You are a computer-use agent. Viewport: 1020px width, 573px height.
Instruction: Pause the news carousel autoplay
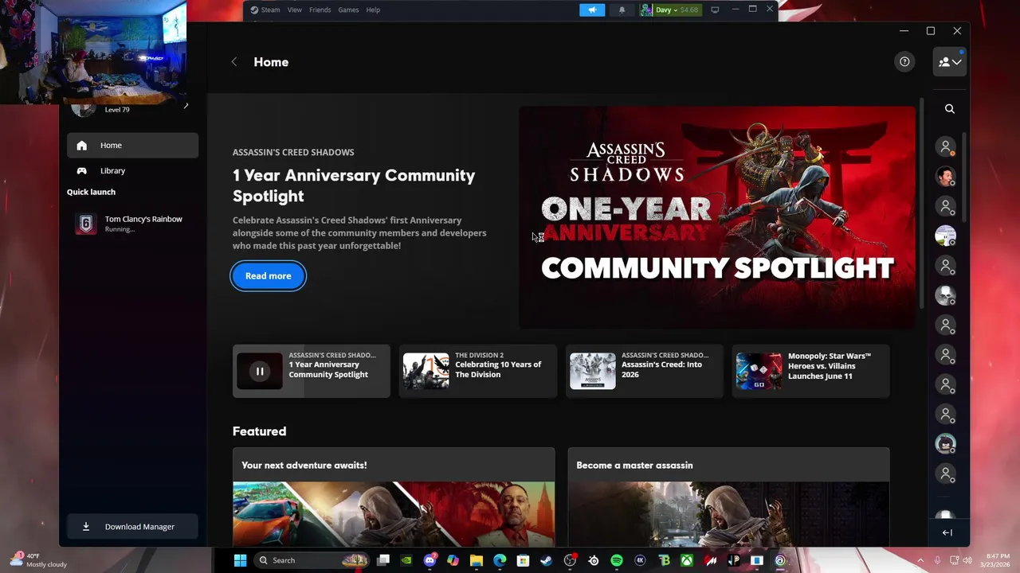click(260, 371)
